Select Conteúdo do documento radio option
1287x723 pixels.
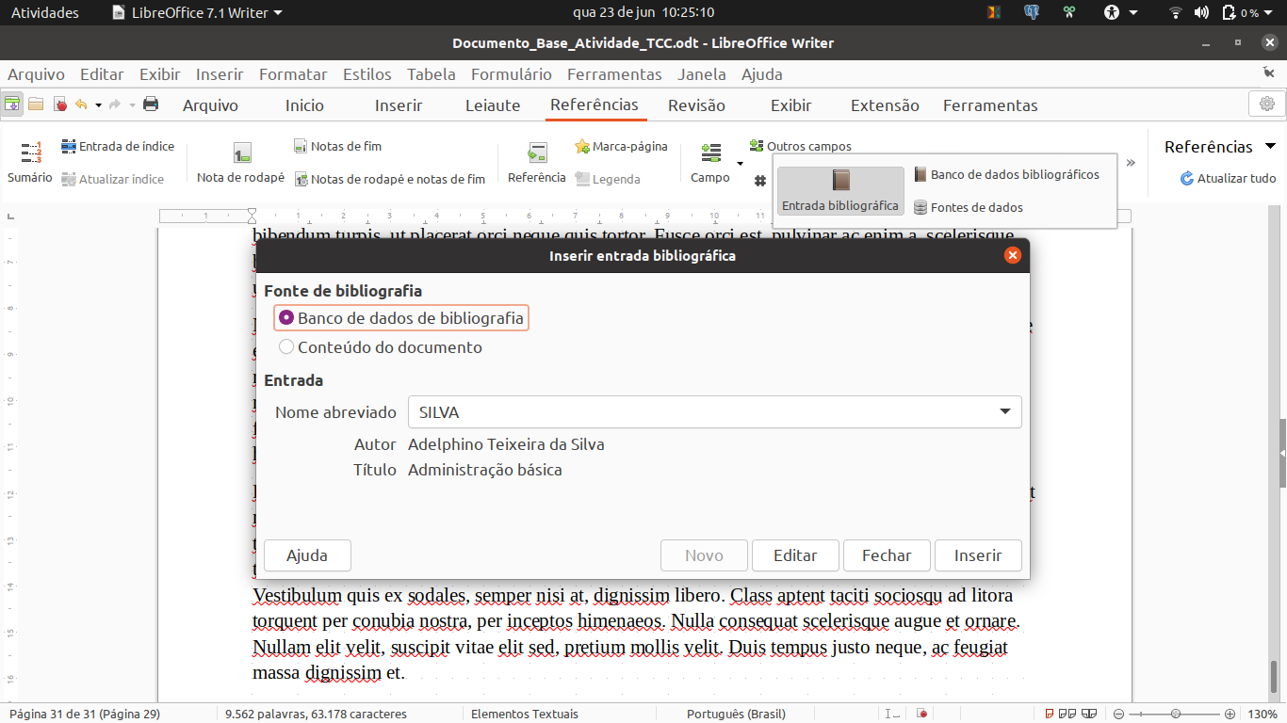pos(381,347)
